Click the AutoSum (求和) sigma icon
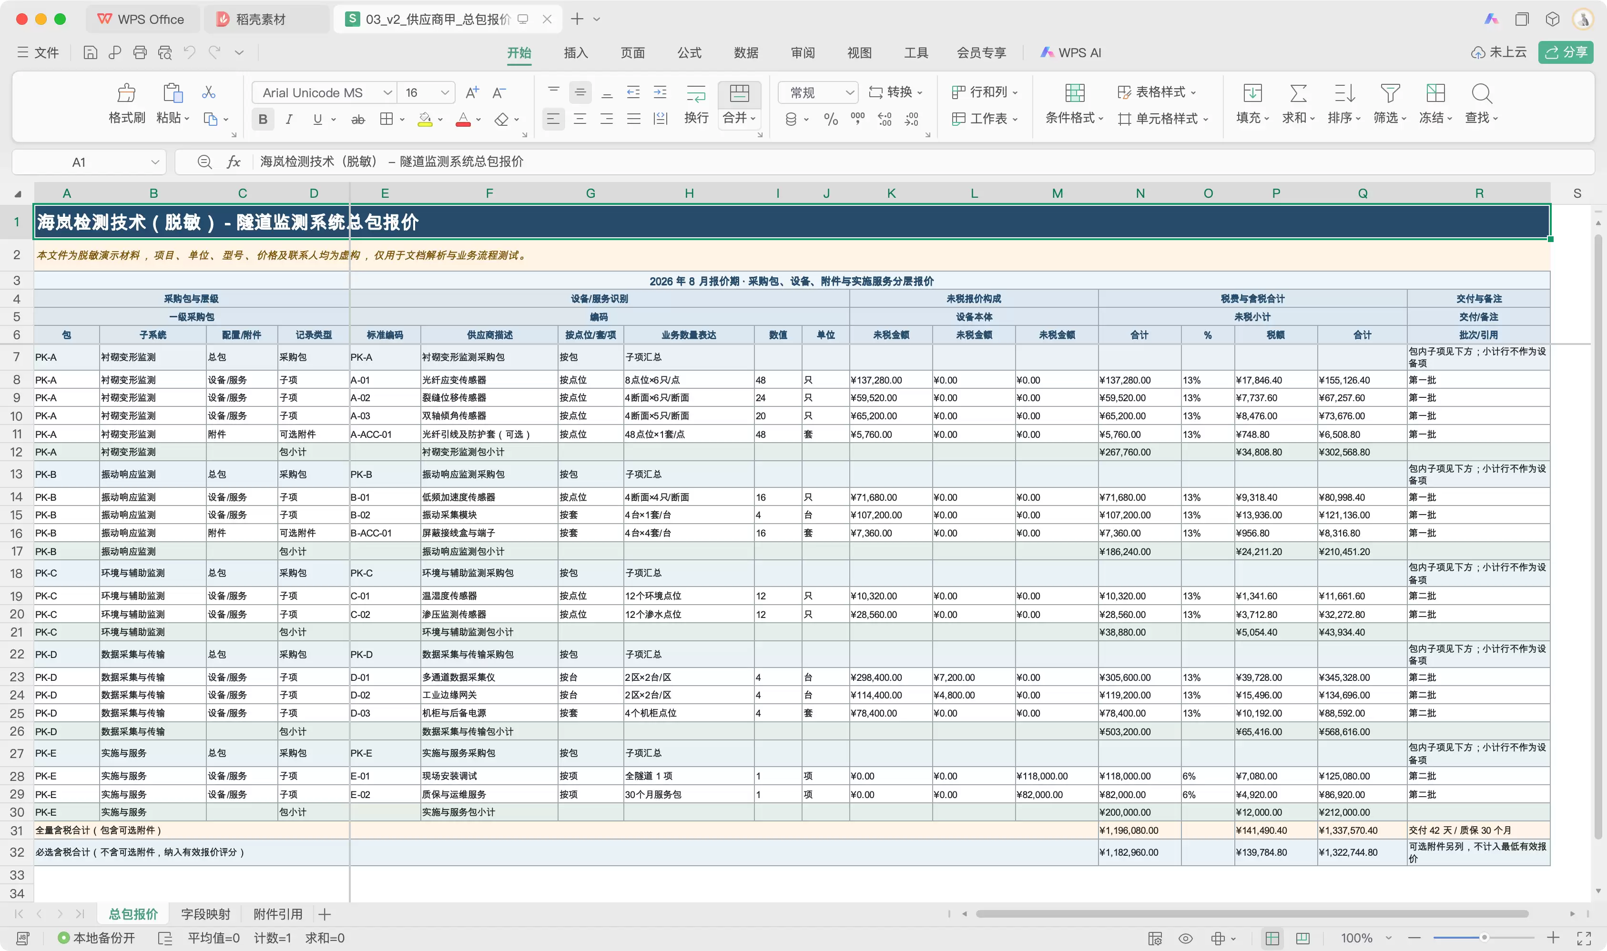 [1298, 93]
